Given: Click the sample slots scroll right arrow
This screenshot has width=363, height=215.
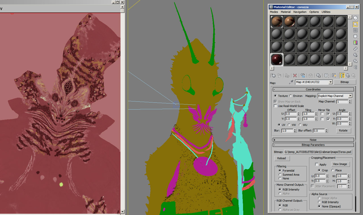Looking at the screenshot, I should [x=346, y=68].
